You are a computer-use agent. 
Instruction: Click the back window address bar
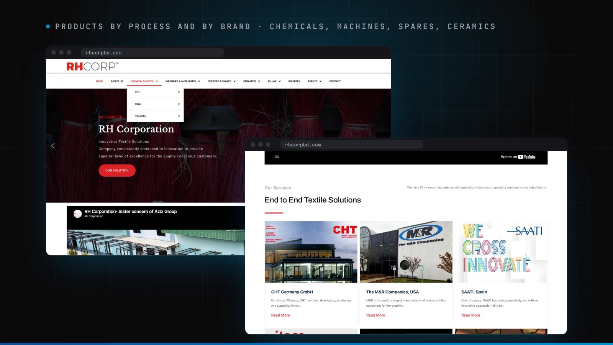152,53
